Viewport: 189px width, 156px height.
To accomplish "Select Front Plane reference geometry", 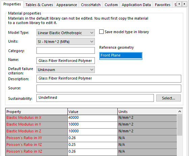I will click(x=121, y=55).
